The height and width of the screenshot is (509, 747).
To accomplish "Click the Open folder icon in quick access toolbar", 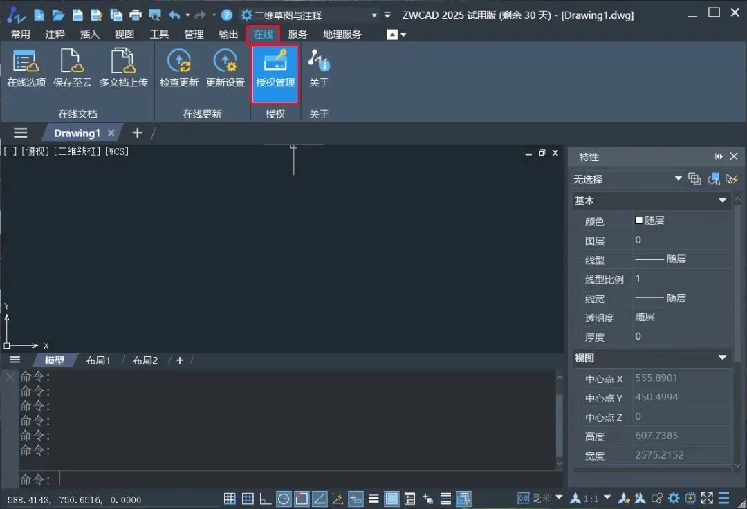I will [x=58, y=15].
